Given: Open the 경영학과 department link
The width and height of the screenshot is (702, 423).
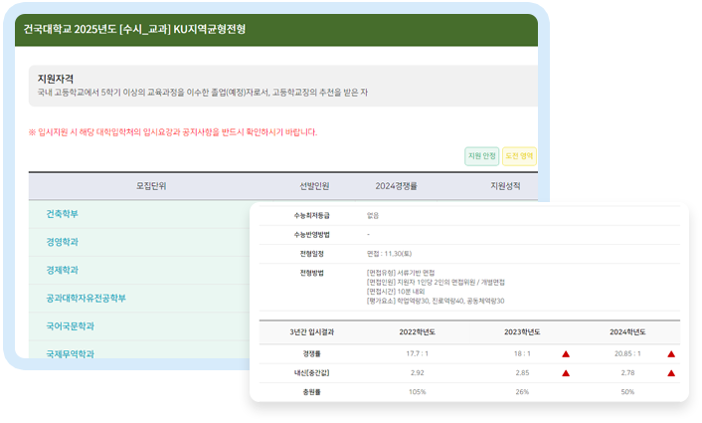Looking at the screenshot, I should pyautogui.click(x=62, y=242).
